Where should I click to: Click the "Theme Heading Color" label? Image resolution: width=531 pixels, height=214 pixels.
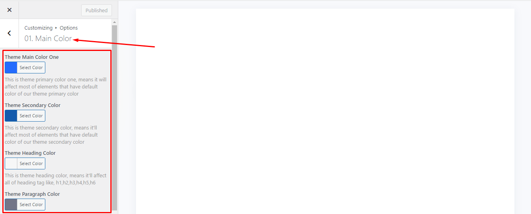(x=30, y=153)
